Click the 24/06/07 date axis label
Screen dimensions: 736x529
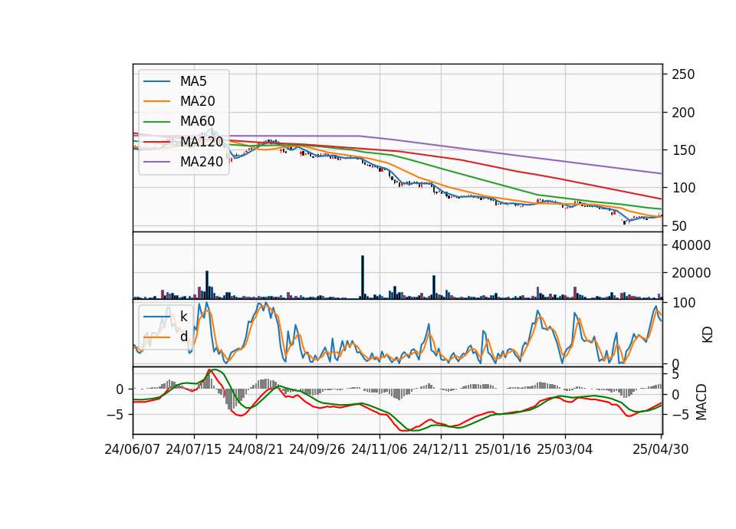tap(133, 449)
